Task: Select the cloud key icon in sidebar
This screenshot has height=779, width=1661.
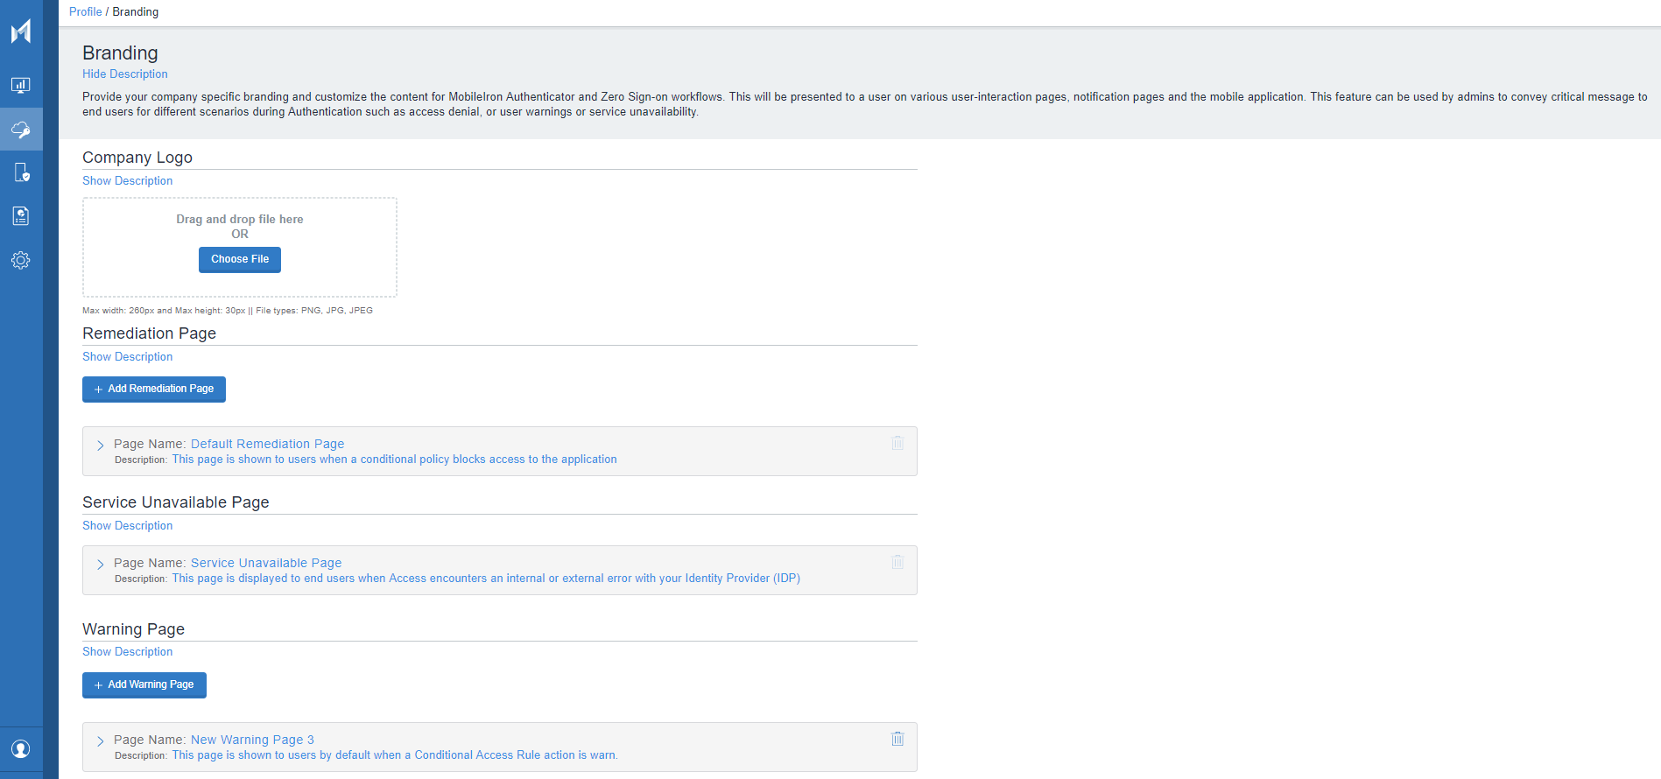Action: pyautogui.click(x=21, y=130)
